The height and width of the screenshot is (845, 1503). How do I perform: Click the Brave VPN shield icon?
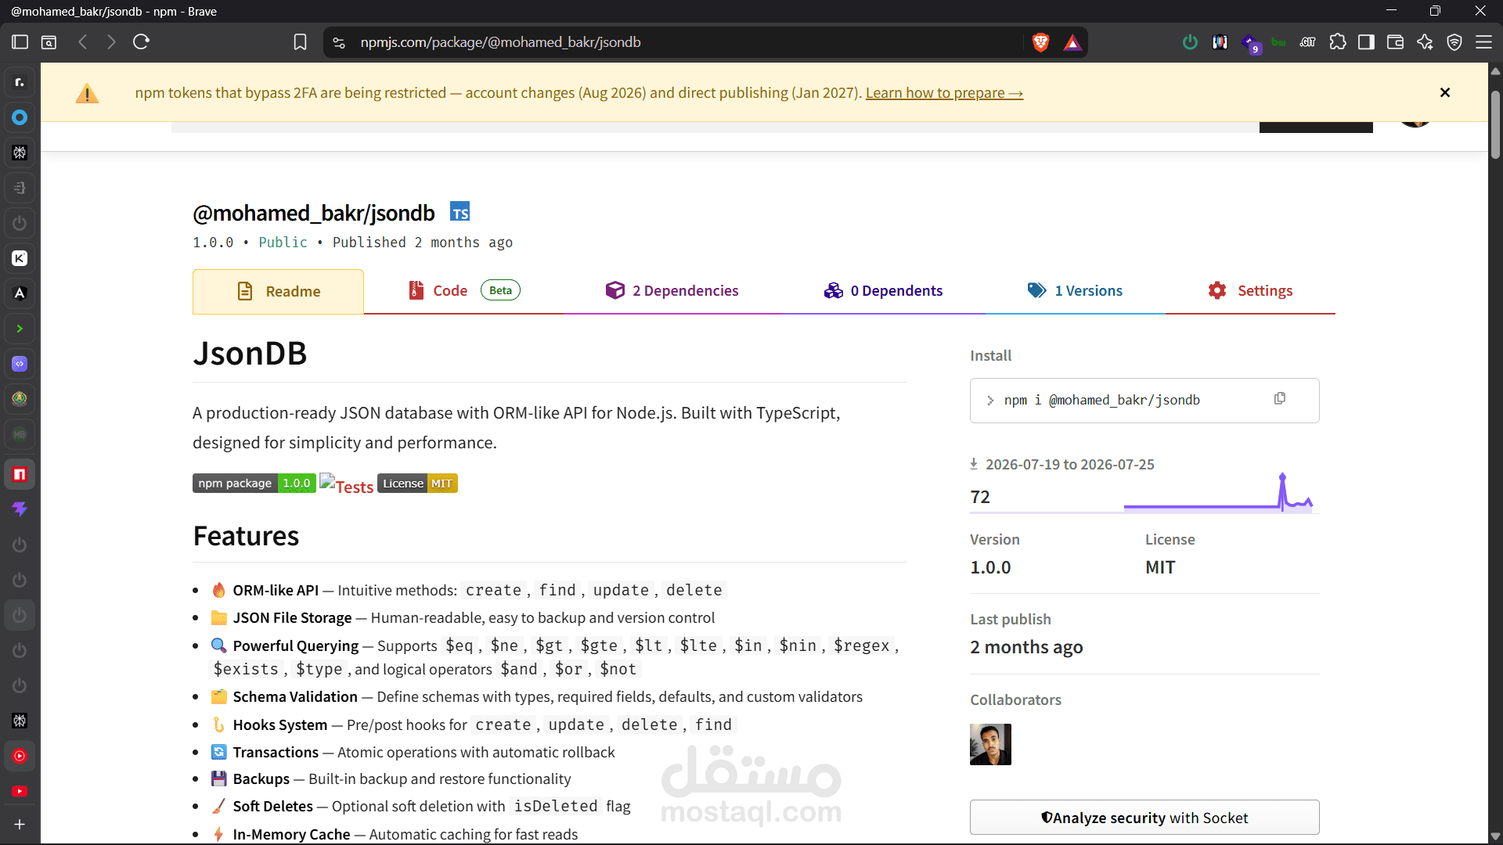click(1454, 42)
